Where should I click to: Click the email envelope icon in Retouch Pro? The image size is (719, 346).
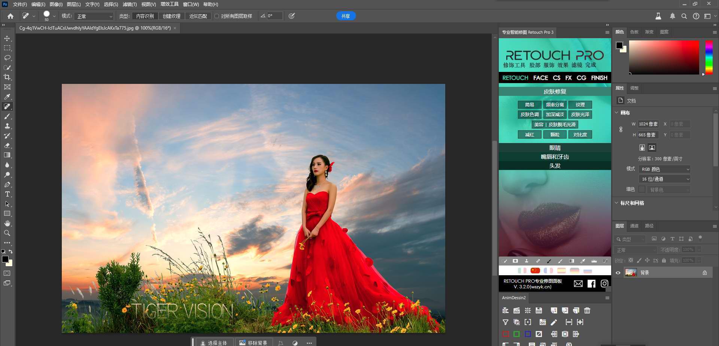(x=578, y=283)
